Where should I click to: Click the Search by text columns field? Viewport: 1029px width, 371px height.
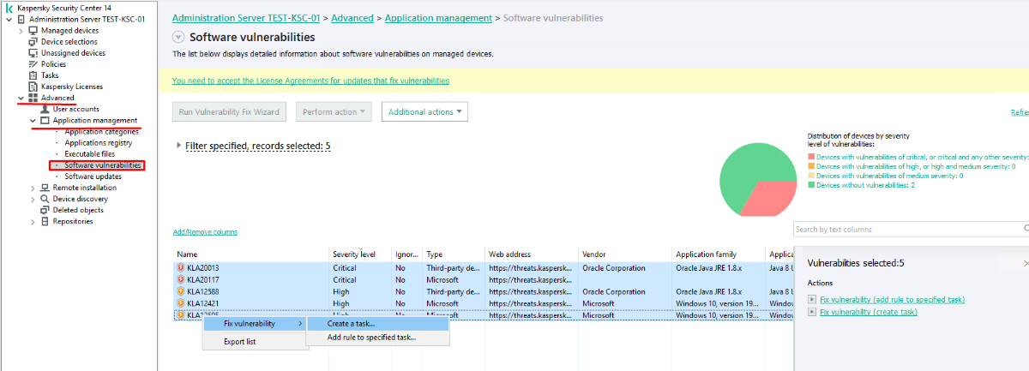tap(907, 229)
